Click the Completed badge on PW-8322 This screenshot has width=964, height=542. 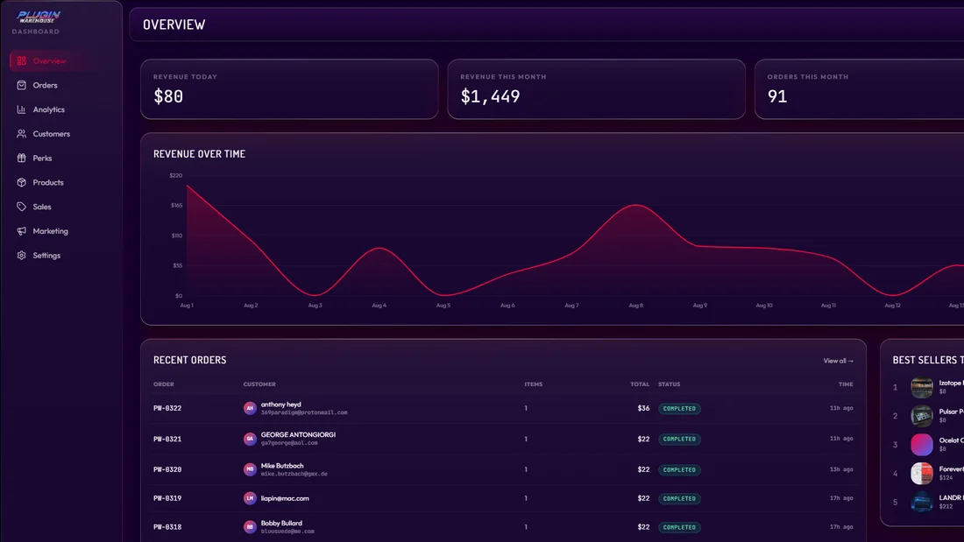(679, 409)
